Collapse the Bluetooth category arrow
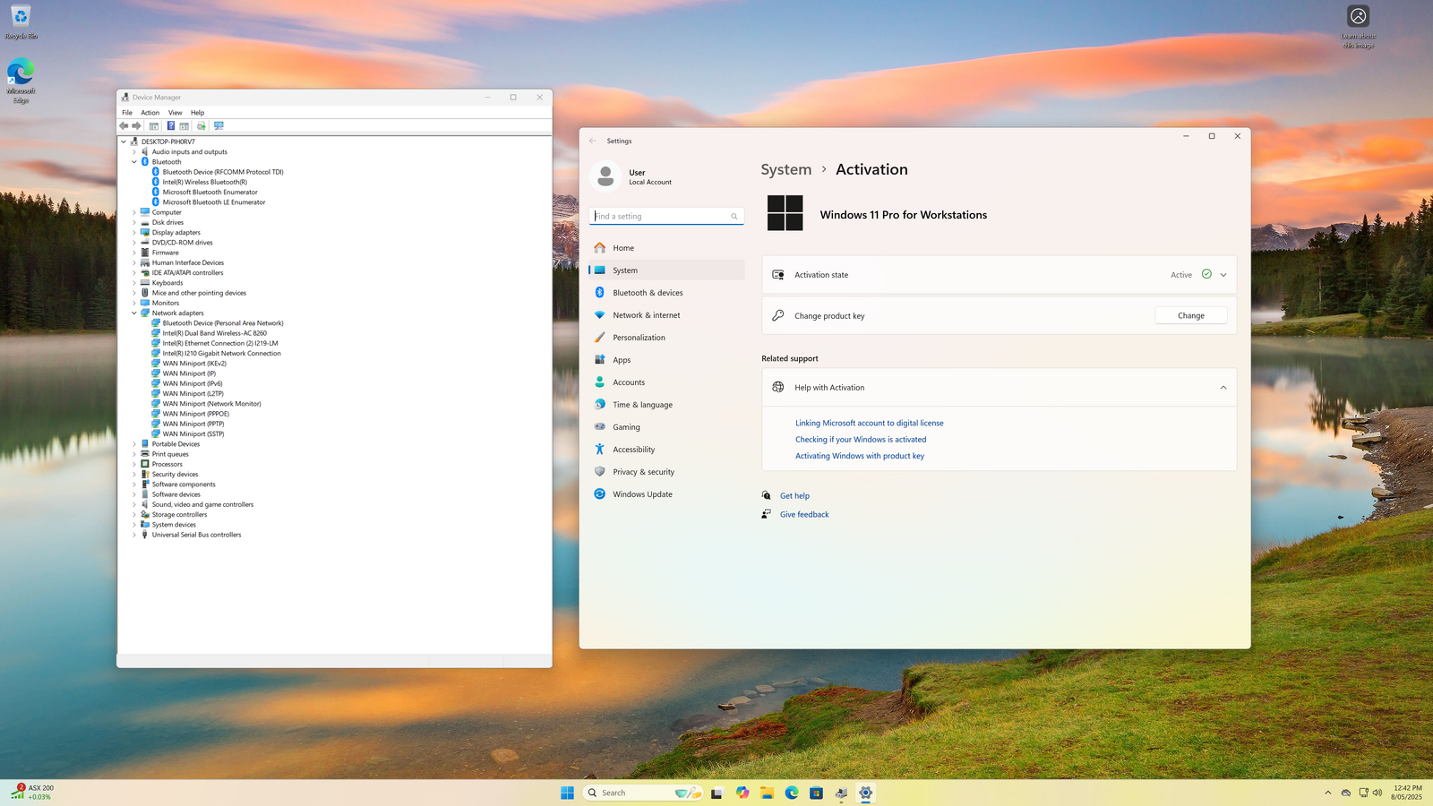 134,162
